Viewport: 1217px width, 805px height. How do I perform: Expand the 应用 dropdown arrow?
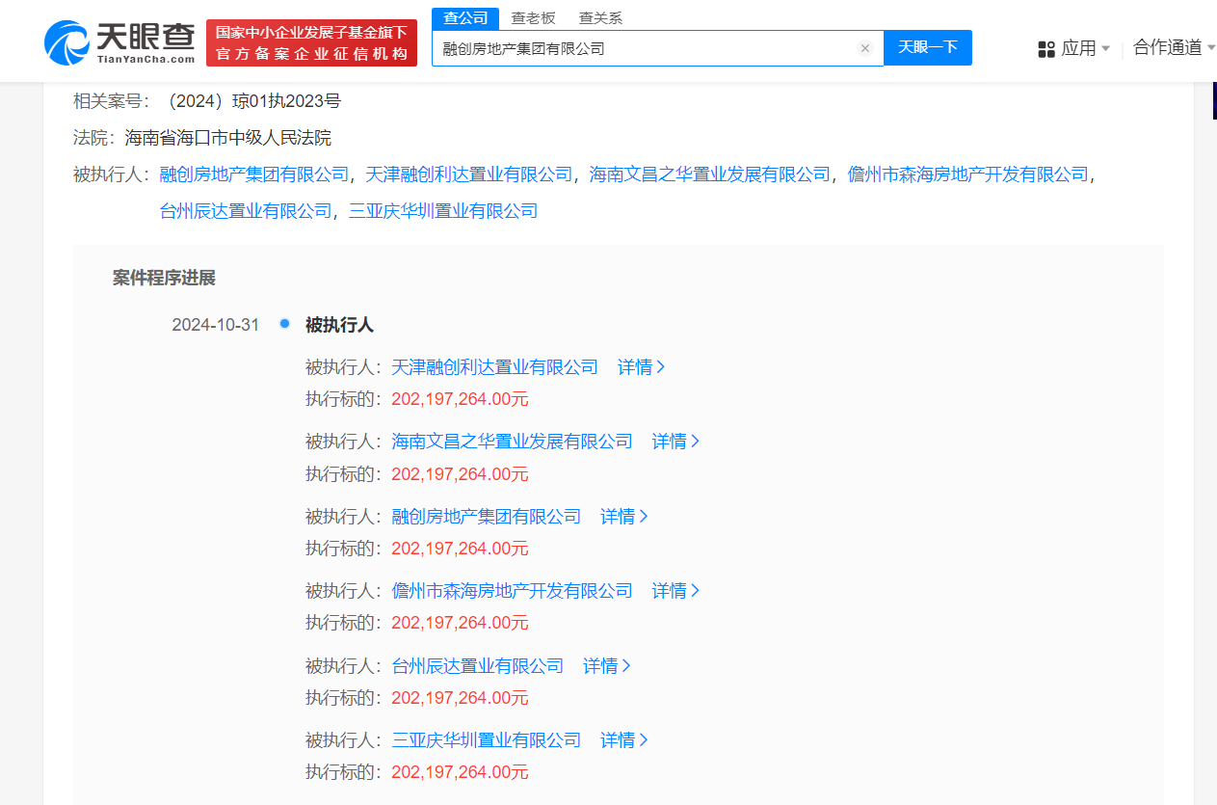coord(1105,48)
